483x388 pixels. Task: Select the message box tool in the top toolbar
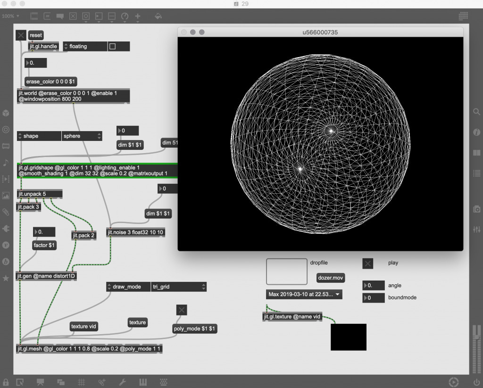[x=47, y=16]
